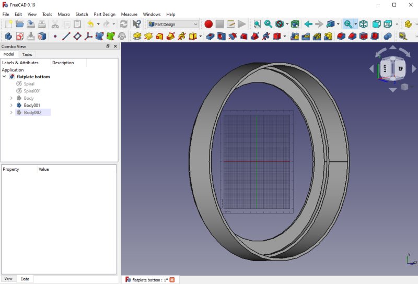Open the Measure menu
The height and width of the screenshot is (284, 418).
(129, 14)
